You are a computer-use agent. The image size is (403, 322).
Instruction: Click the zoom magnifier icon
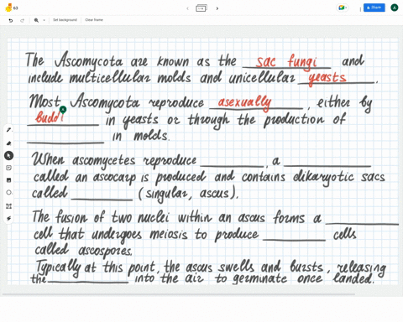(36, 20)
